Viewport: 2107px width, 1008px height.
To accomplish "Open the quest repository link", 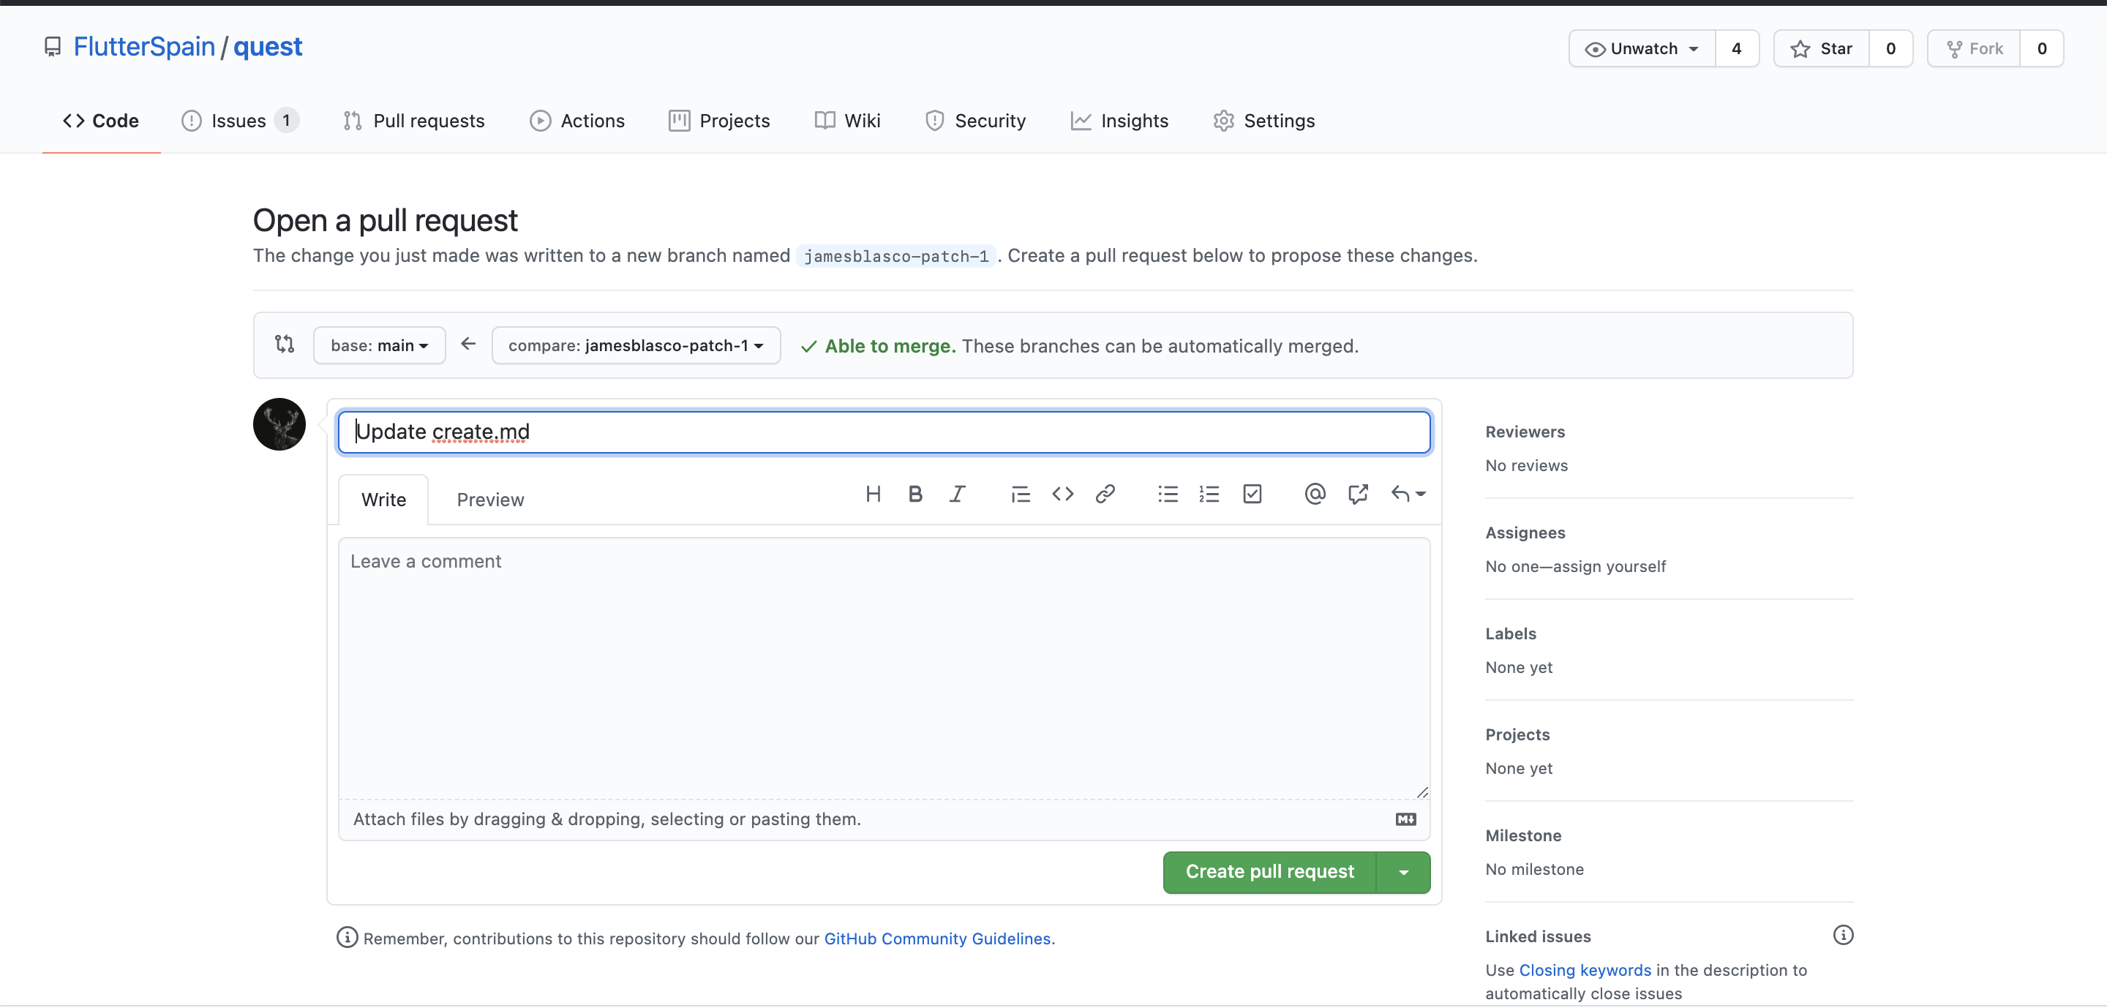I will [x=268, y=47].
